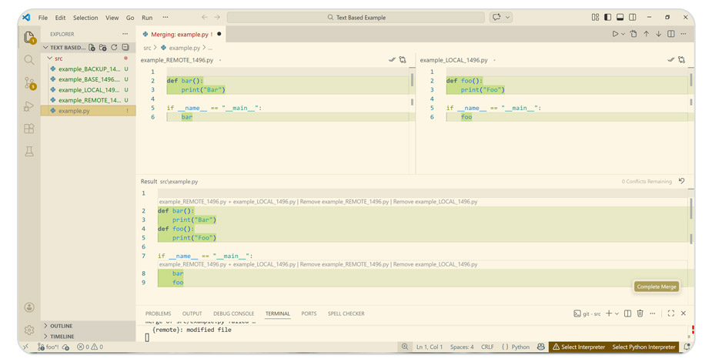Refresh the Explorer file tree

pos(114,48)
